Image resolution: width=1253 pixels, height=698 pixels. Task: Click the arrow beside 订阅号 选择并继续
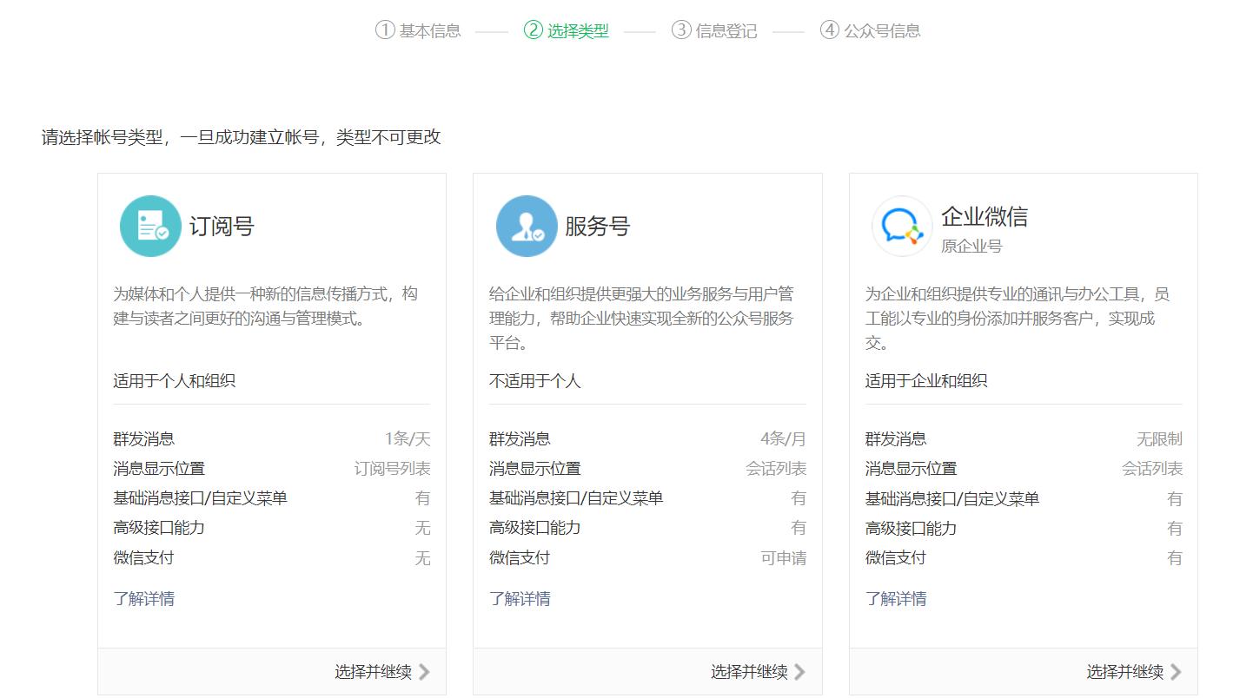(424, 671)
